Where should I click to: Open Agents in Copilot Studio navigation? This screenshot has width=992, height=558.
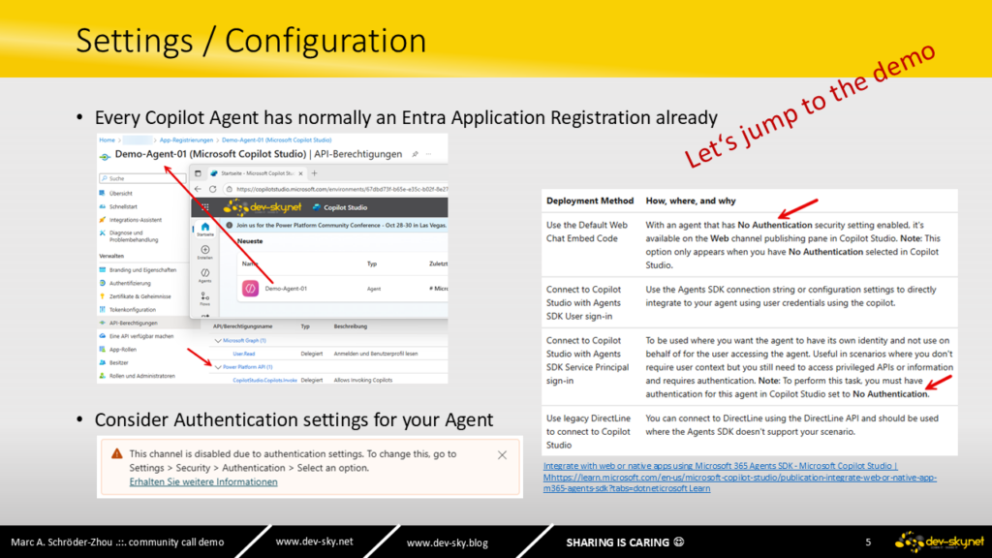[205, 275]
